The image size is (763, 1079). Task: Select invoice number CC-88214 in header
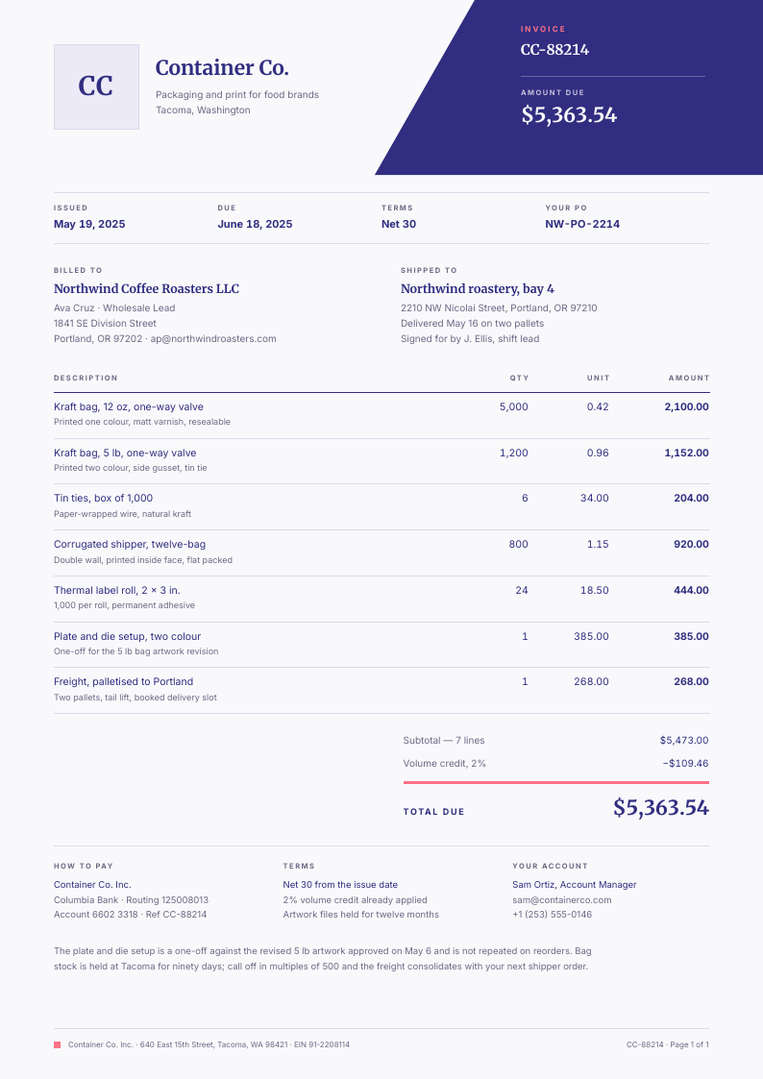point(554,50)
